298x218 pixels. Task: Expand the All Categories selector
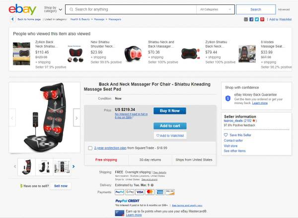pos(216,9)
